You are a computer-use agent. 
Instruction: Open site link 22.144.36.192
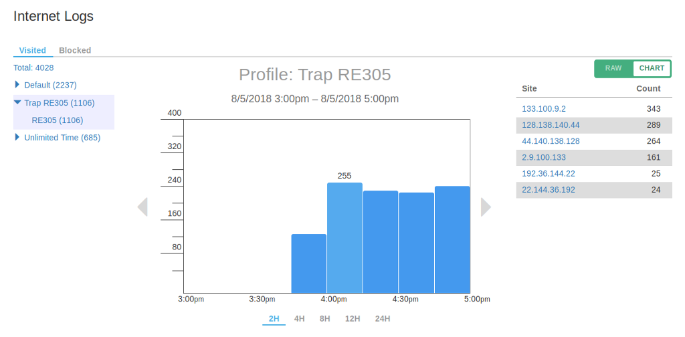point(548,190)
